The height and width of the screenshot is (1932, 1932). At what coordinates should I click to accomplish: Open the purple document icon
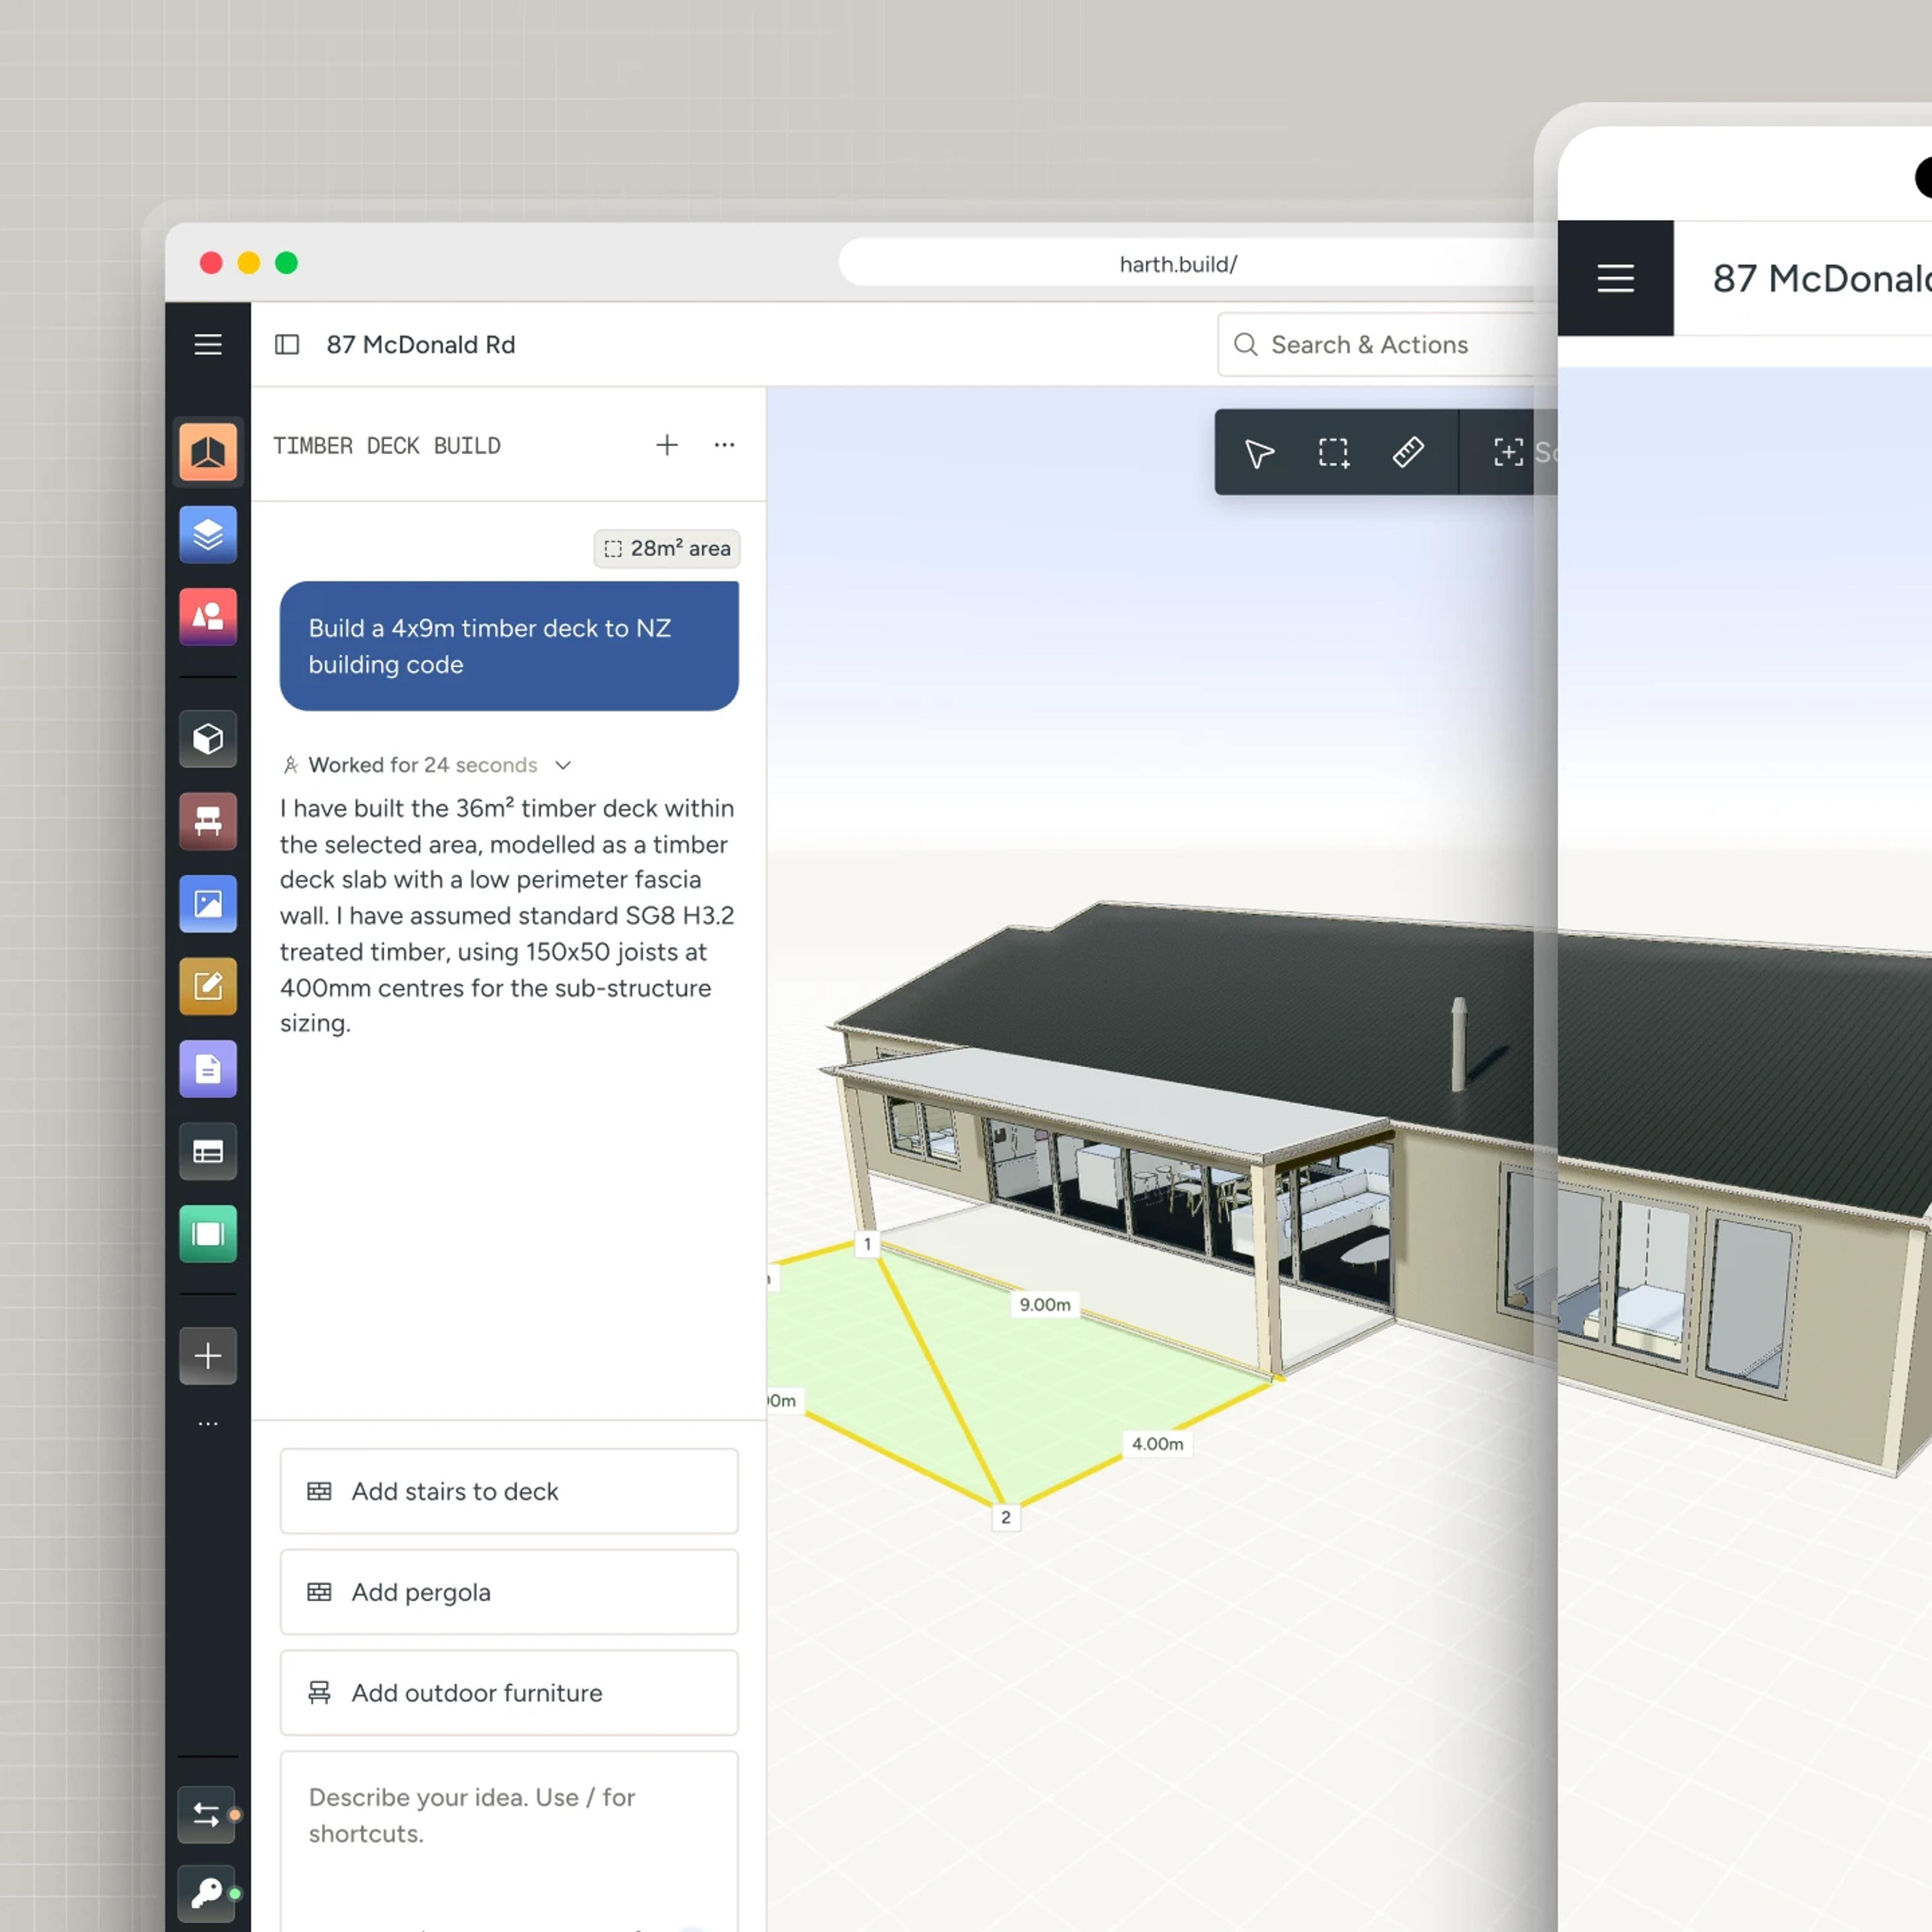208,1069
